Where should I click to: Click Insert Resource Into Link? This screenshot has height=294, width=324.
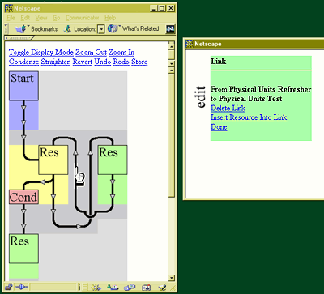(249, 117)
